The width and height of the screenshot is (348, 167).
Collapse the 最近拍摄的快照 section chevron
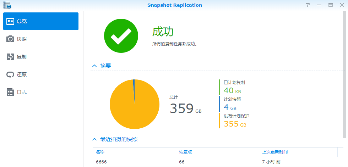94,139
